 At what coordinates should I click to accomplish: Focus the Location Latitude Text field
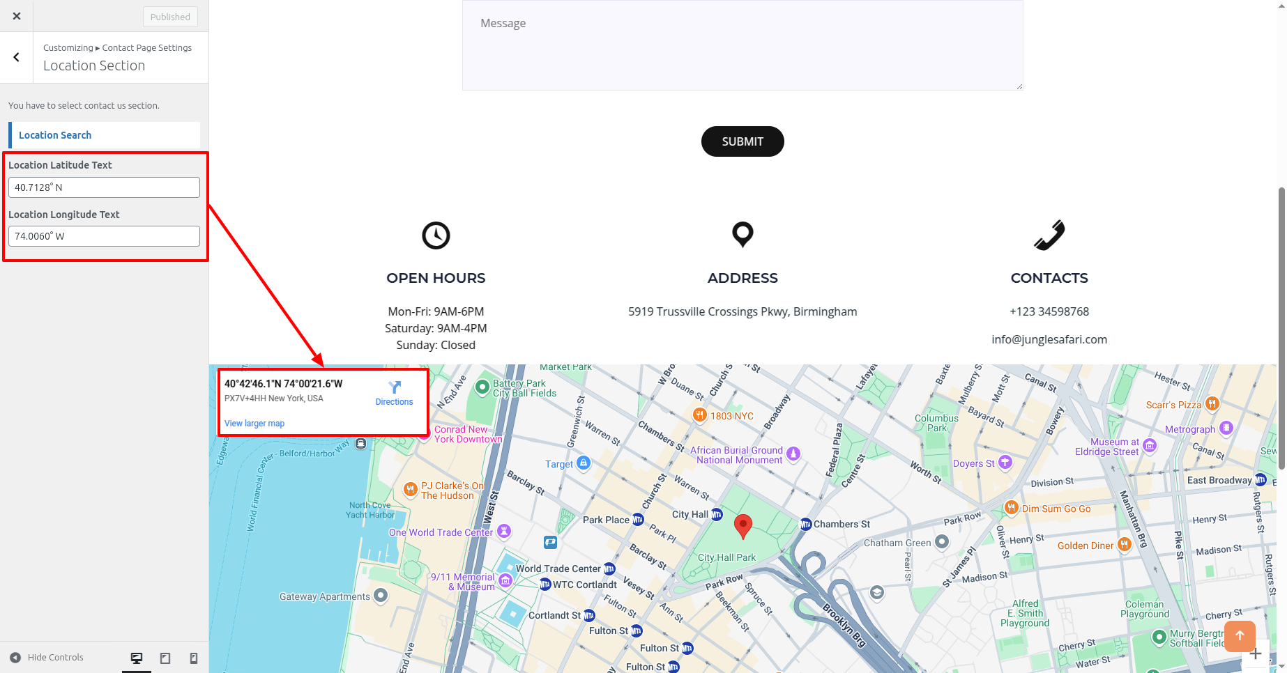click(104, 187)
